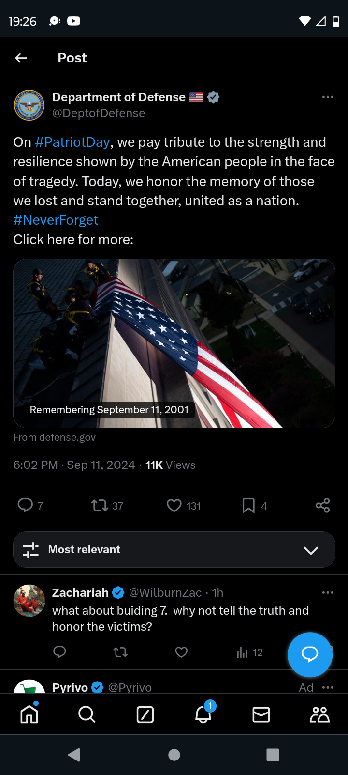Open the Messages envelope tab
The image size is (348, 775).
click(x=261, y=714)
